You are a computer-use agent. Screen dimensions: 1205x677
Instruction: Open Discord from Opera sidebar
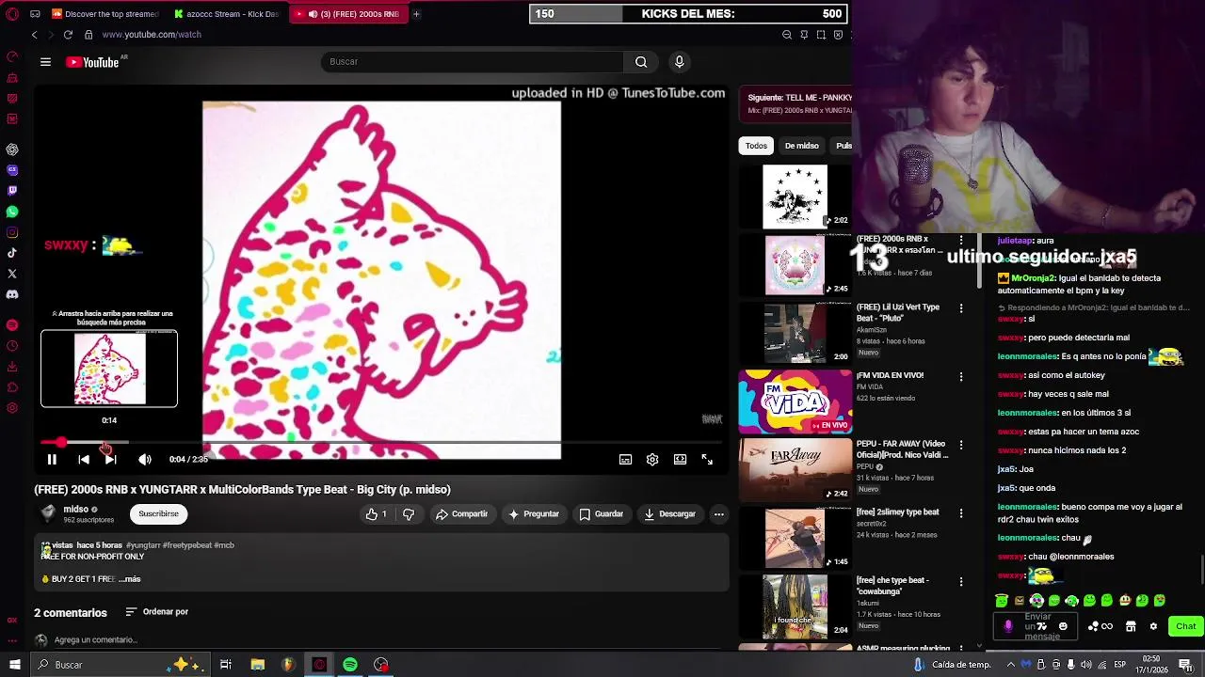pyautogui.click(x=12, y=294)
